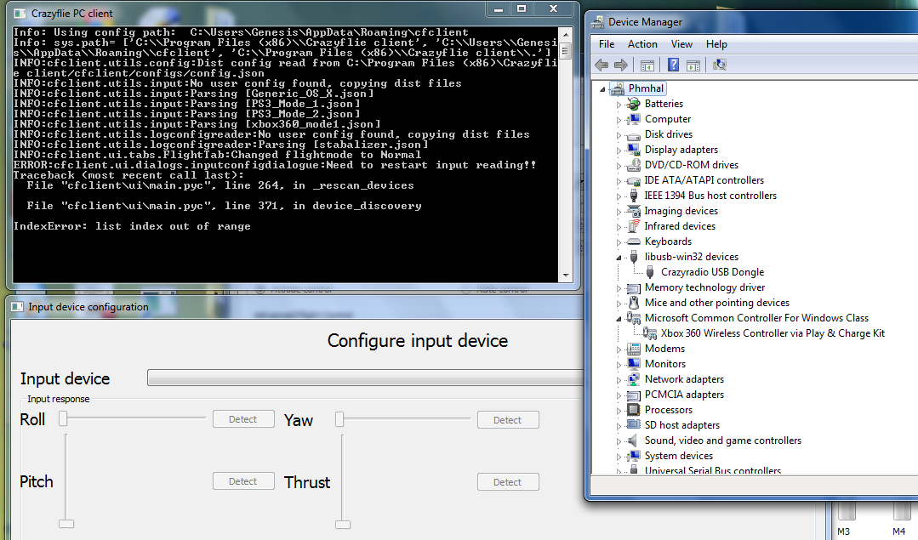Click the Crazyflie PC client title bar icon
The image size is (918, 540).
coord(20,14)
